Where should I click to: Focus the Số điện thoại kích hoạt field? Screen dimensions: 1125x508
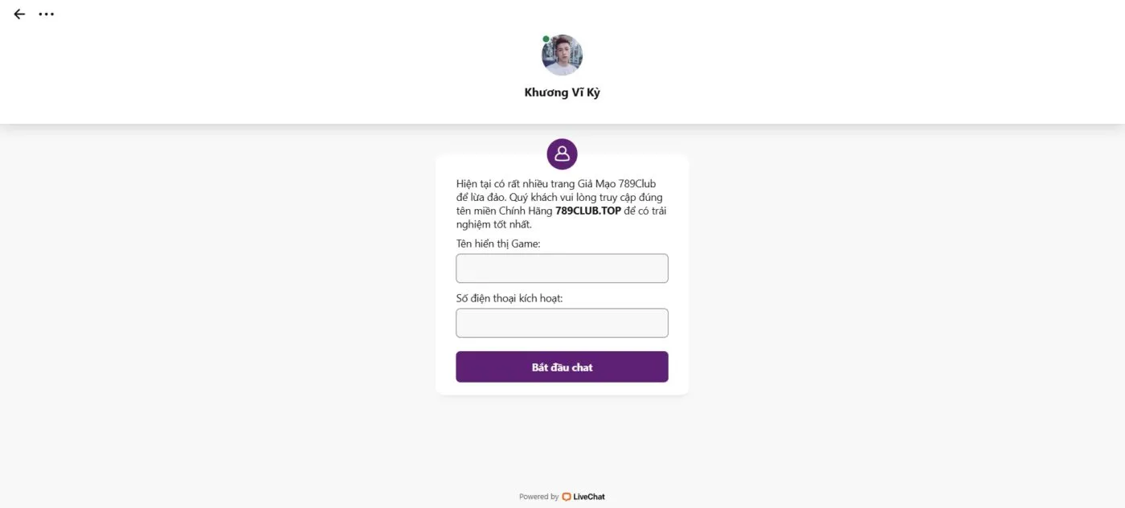[x=562, y=323]
